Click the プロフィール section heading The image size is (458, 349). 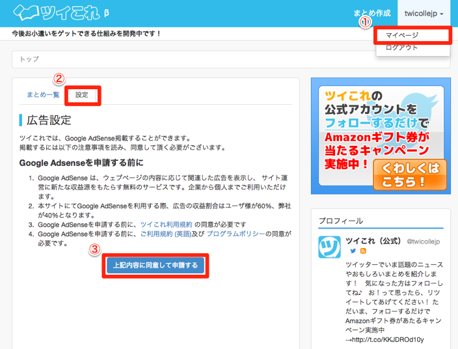click(341, 221)
